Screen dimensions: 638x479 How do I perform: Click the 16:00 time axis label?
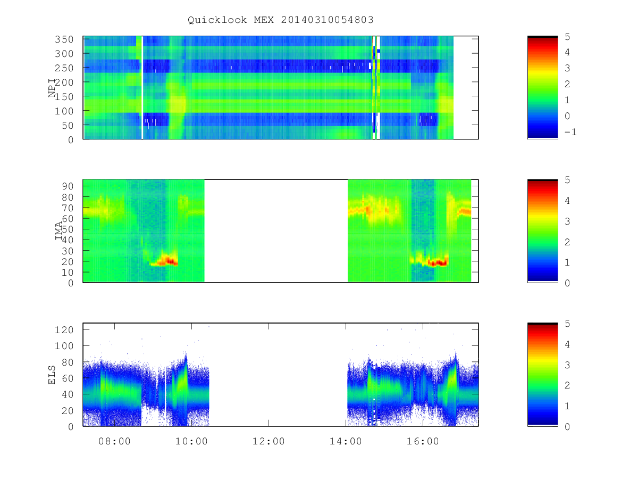[423, 441]
